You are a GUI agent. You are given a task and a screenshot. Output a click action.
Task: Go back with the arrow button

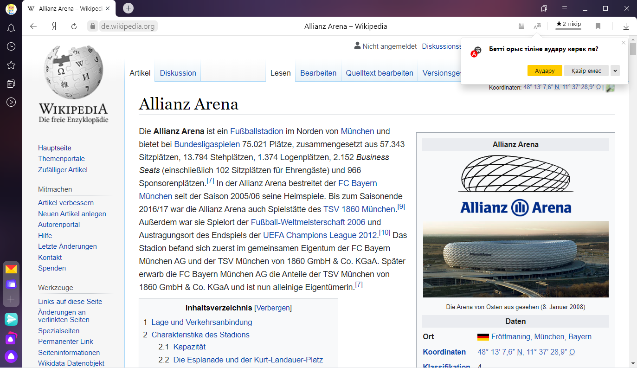(33, 26)
